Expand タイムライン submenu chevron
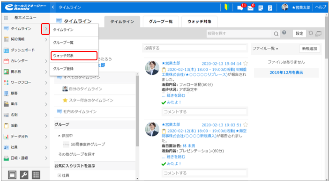This screenshot has height=182, width=329. coord(45,29)
